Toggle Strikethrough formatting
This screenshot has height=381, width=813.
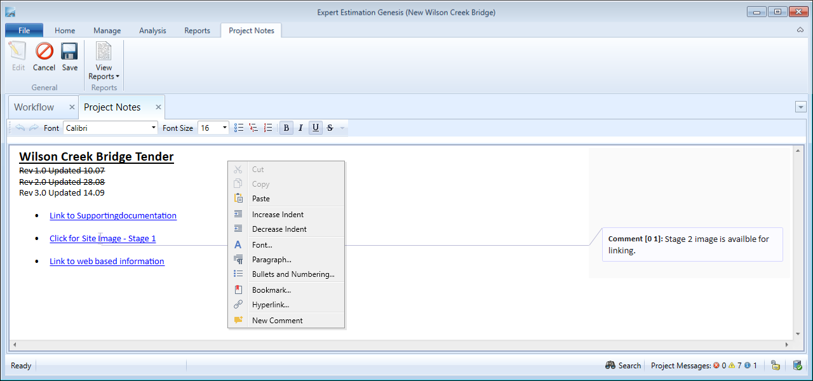click(x=330, y=128)
